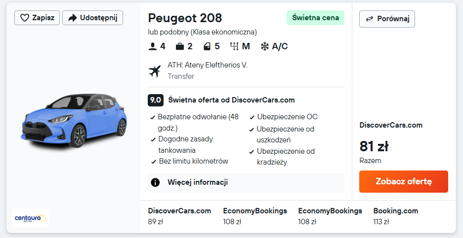463x238 pixels.
Task: Click the Peugeot 208 title
Action: 185,18
